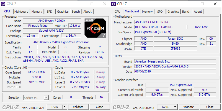222x111 pixels.
Task: Click the 'PCI-Express 3.0 (8.0 GT/s)' bus specs
Action: [x=175, y=32]
